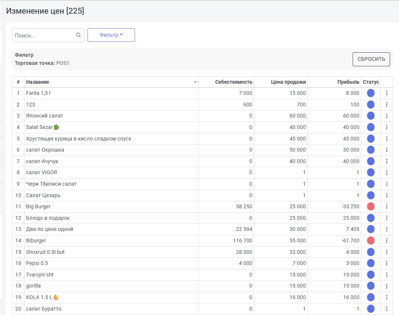Click the -33 250 profit value
The height and width of the screenshot is (315, 399).
pyautogui.click(x=350, y=206)
